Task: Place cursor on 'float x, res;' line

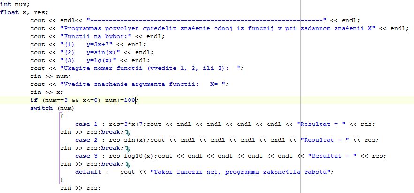Action: click(x=24, y=12)
